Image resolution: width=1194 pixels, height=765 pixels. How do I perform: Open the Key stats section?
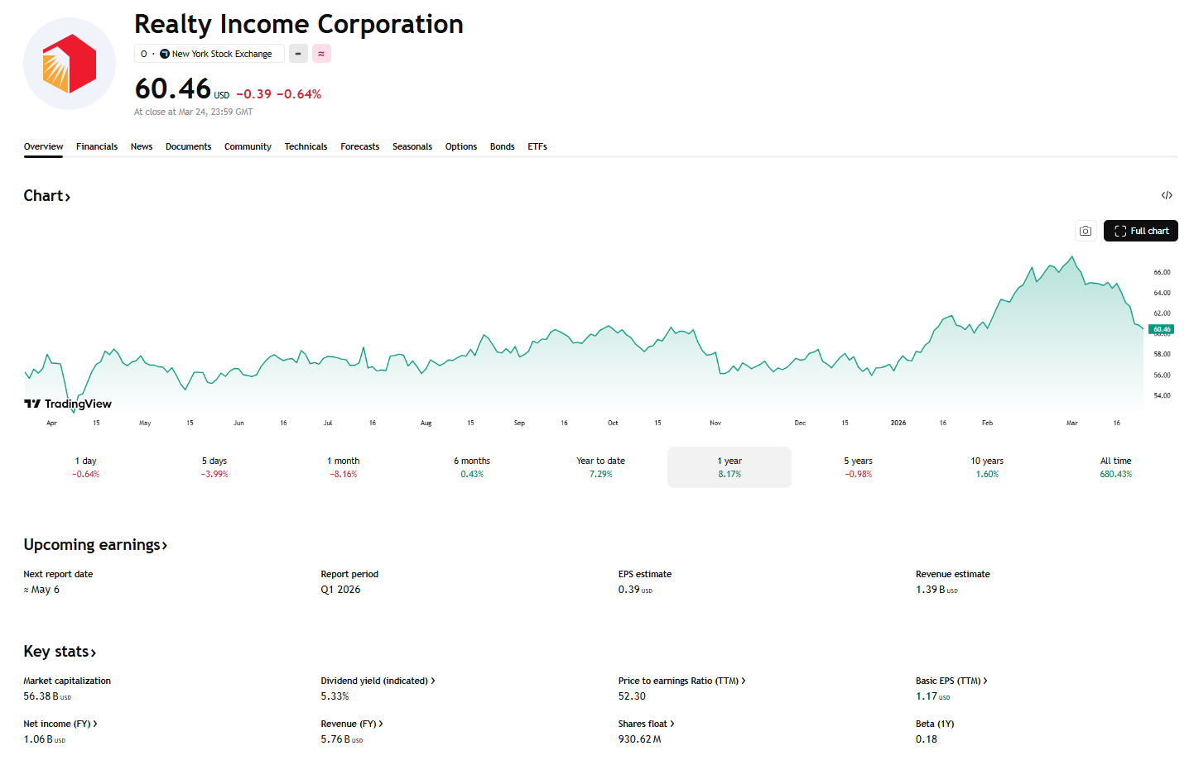(x=60, y=652)
